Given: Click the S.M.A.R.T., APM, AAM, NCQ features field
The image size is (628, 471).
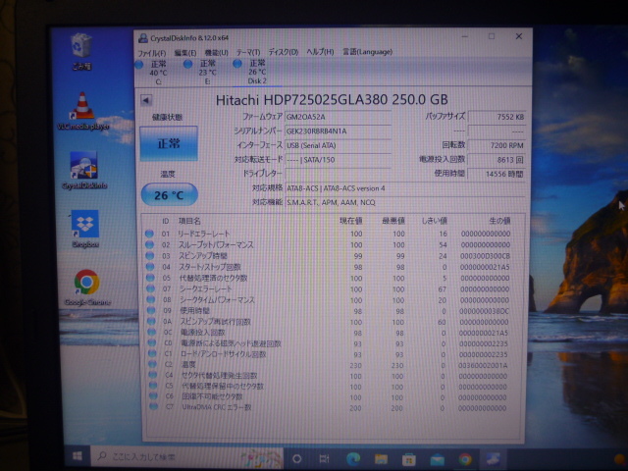Looking at the screenshot, I should (405, 202).
